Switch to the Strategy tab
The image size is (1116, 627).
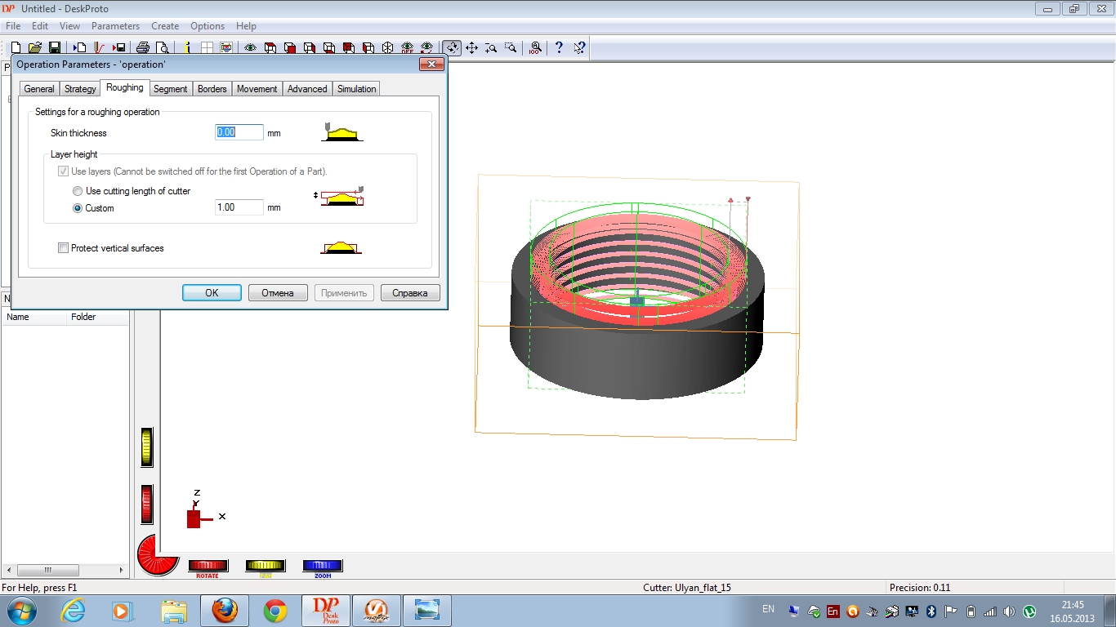(80, 89)
